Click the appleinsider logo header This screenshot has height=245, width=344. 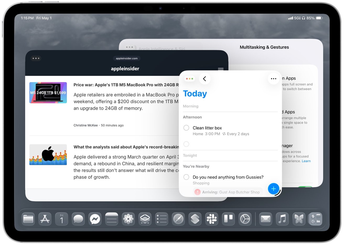pyautogui.click(x=125, y=69)
